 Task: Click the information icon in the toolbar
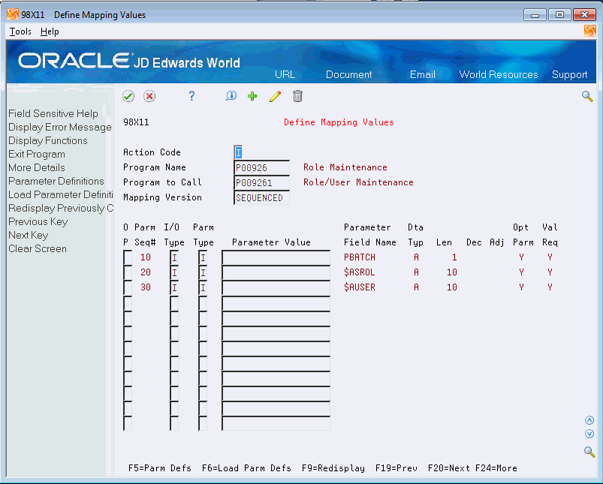231,96
